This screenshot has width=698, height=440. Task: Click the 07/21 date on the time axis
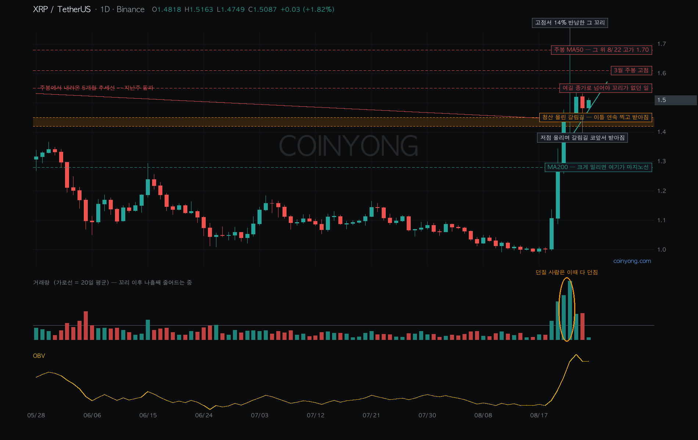pos(371,415)
